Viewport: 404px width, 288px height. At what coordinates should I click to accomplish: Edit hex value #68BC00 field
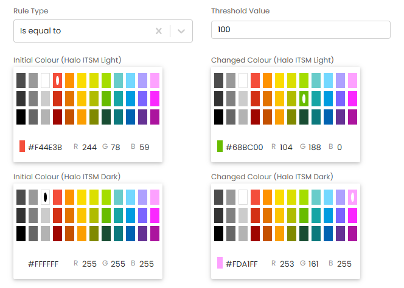click(244, 147)
